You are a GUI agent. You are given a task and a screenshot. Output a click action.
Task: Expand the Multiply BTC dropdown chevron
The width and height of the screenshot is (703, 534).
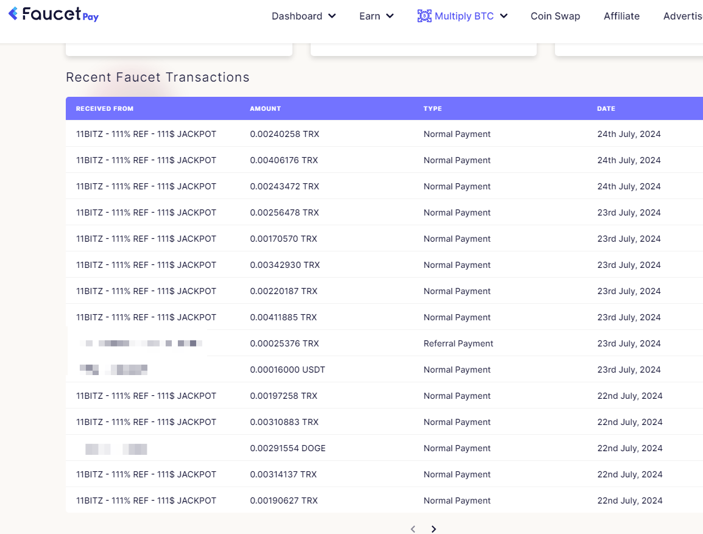click(x=504, y=16)
